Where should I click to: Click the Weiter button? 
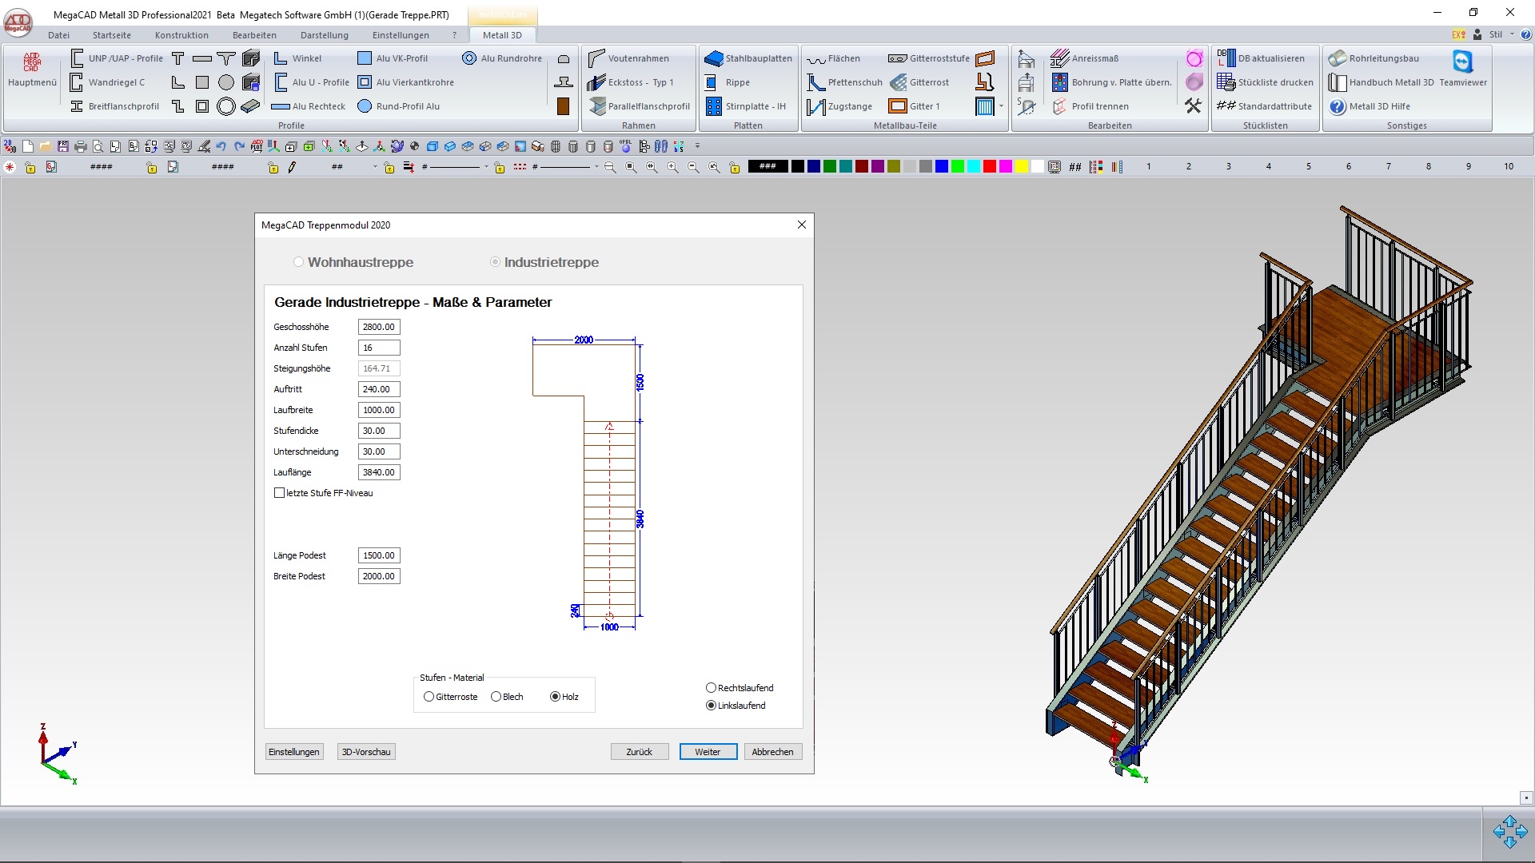pos(708,752)
